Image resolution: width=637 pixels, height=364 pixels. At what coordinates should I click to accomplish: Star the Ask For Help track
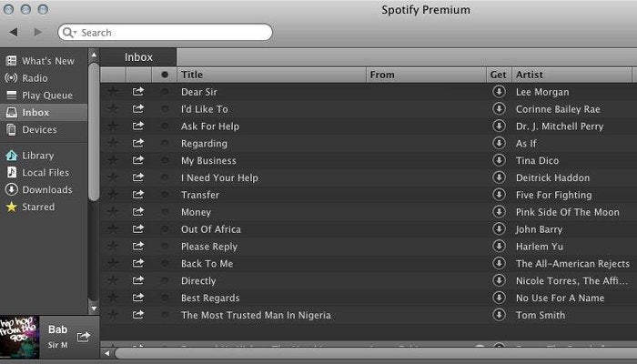[113, 126]
